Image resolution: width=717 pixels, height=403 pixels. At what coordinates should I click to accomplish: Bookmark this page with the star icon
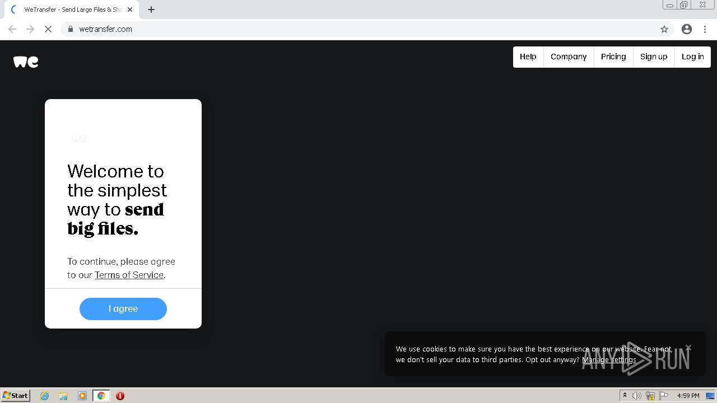(x=664, y=29)
